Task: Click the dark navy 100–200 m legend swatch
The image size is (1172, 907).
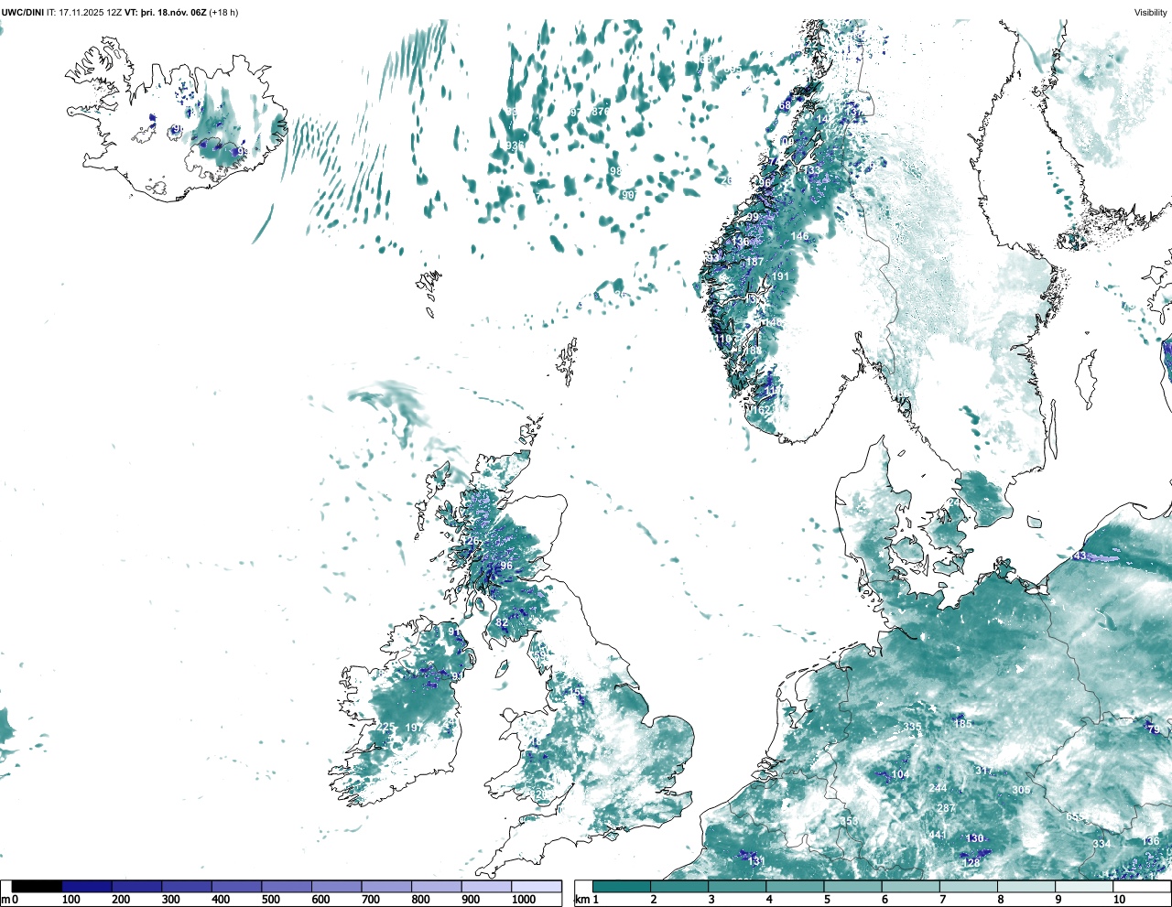Action: 87,887
